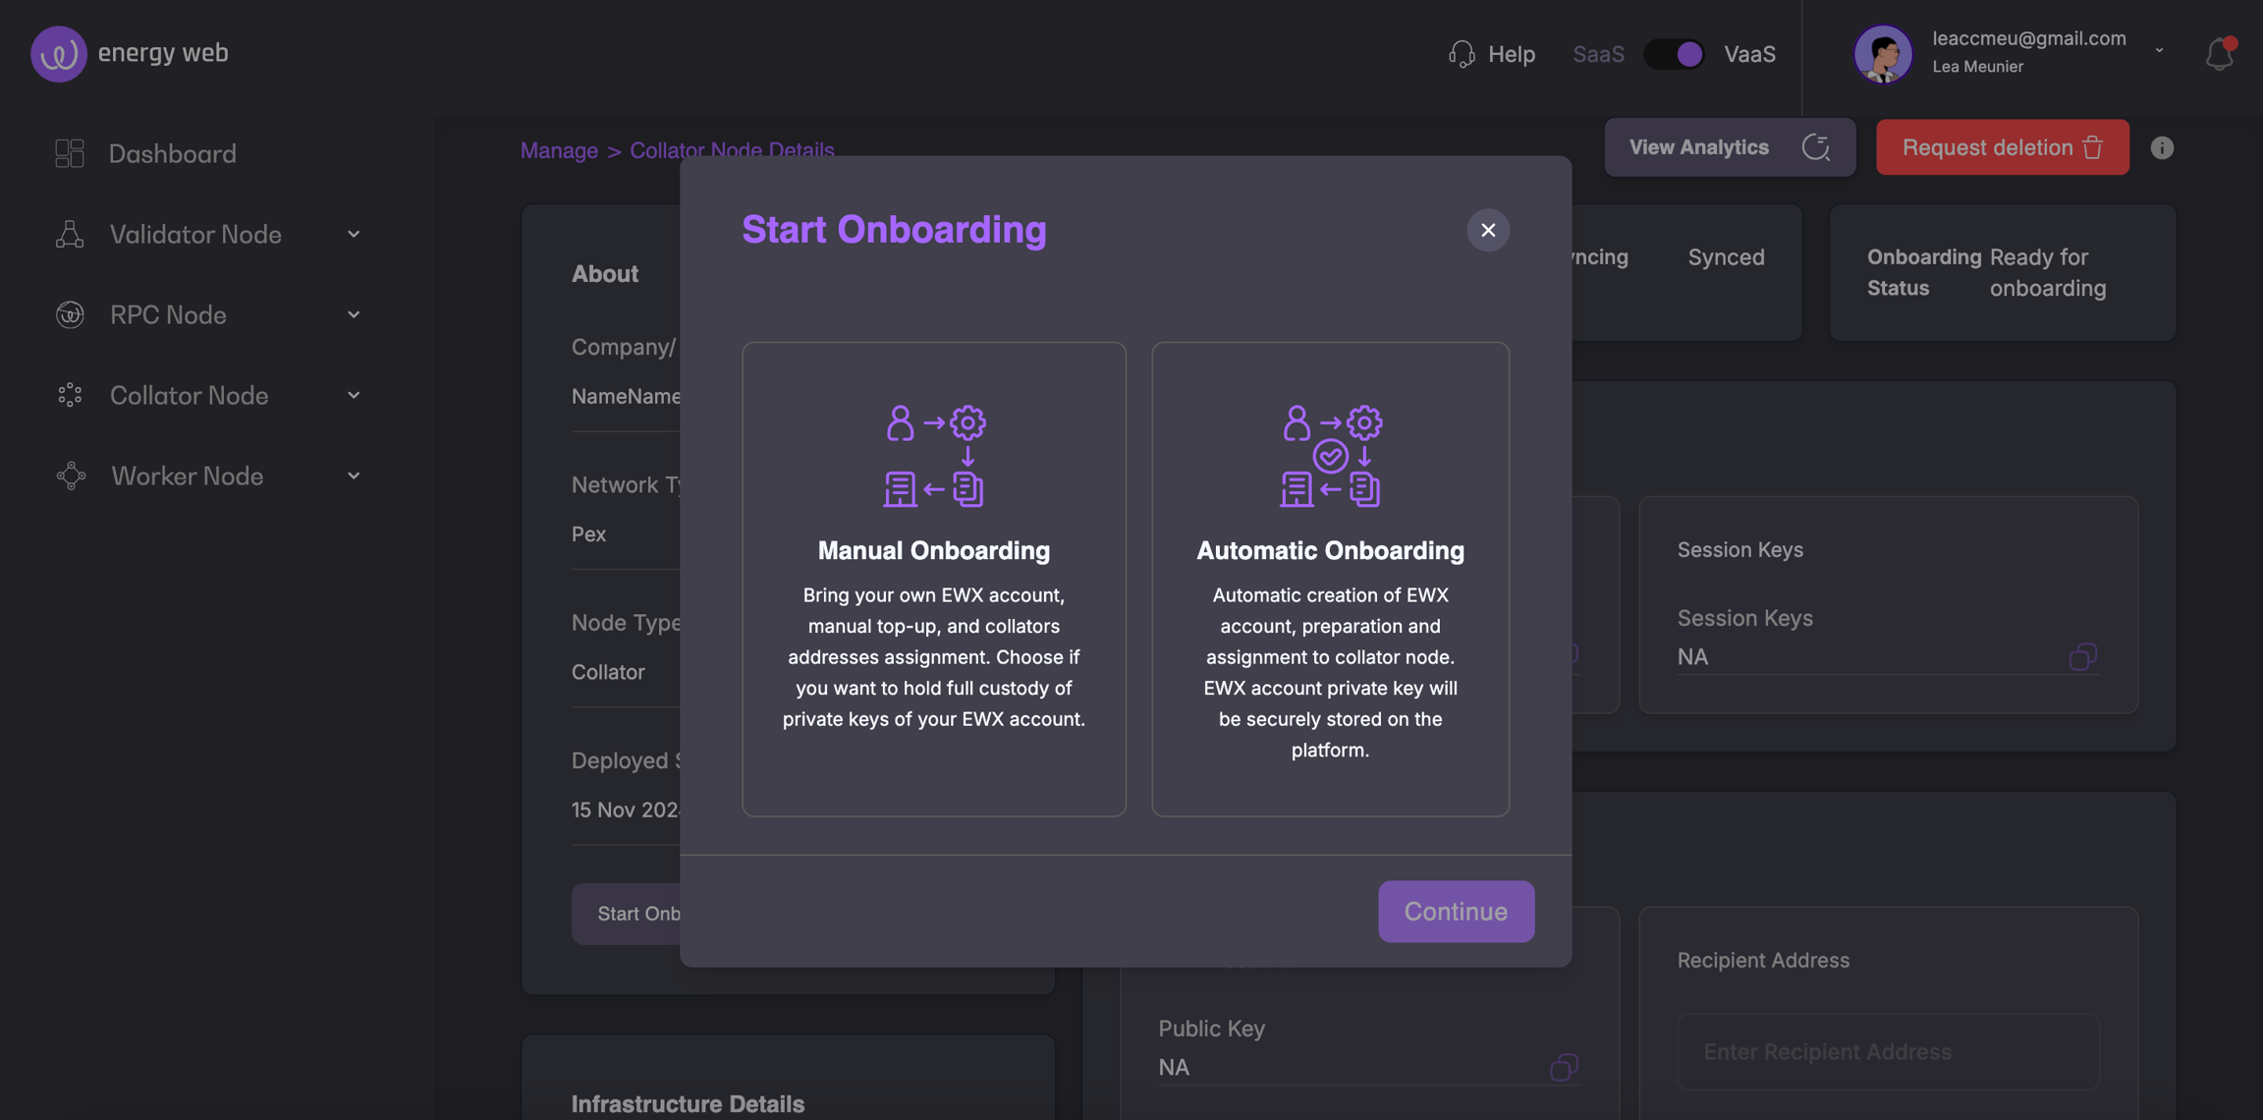
Task: Copy the Session Keys value
Action: [2082, 656]
